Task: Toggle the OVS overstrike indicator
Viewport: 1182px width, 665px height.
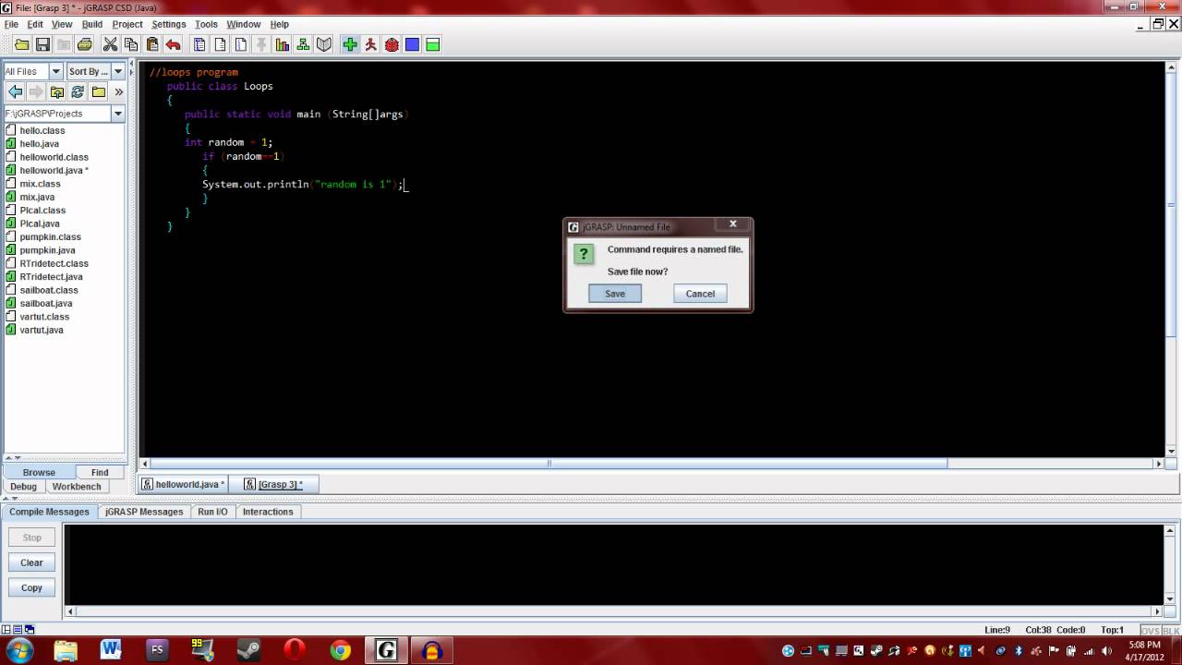Action: coord(1150,630)
